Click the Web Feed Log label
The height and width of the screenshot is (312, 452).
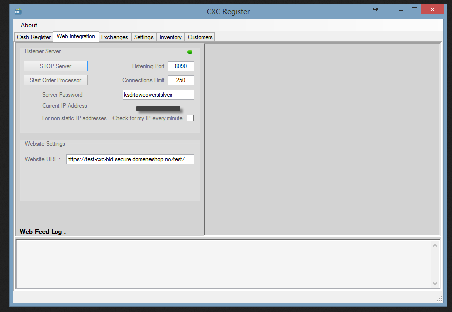coord(43,232)
